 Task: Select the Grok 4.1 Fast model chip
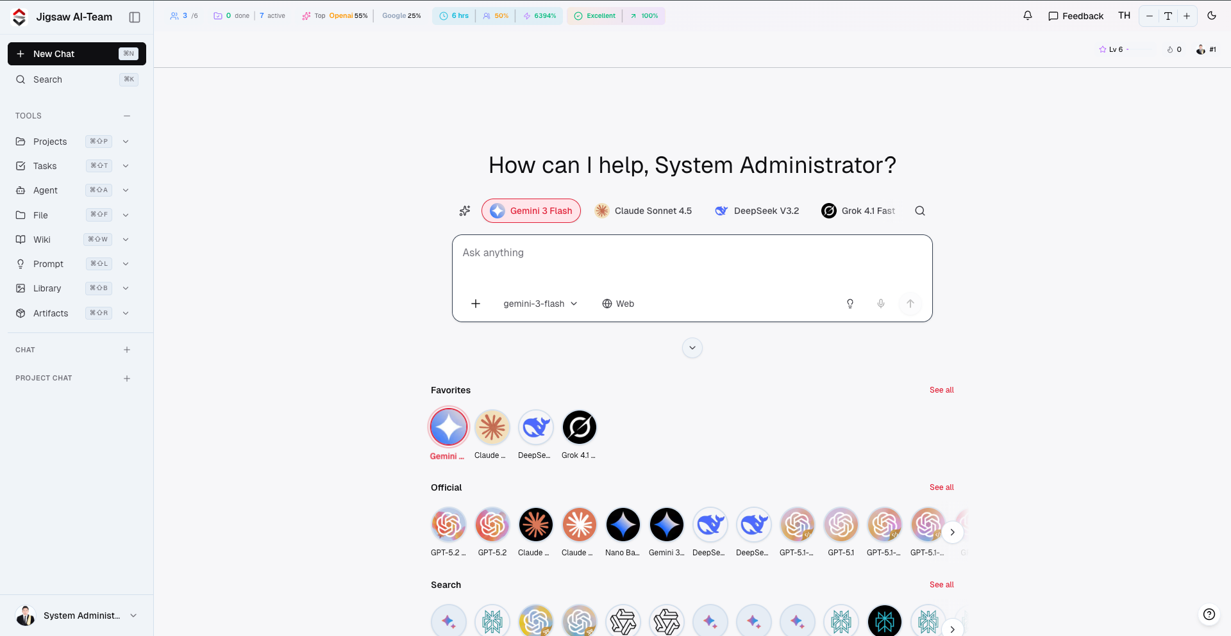pyautogui.click(x=858, y=211)
